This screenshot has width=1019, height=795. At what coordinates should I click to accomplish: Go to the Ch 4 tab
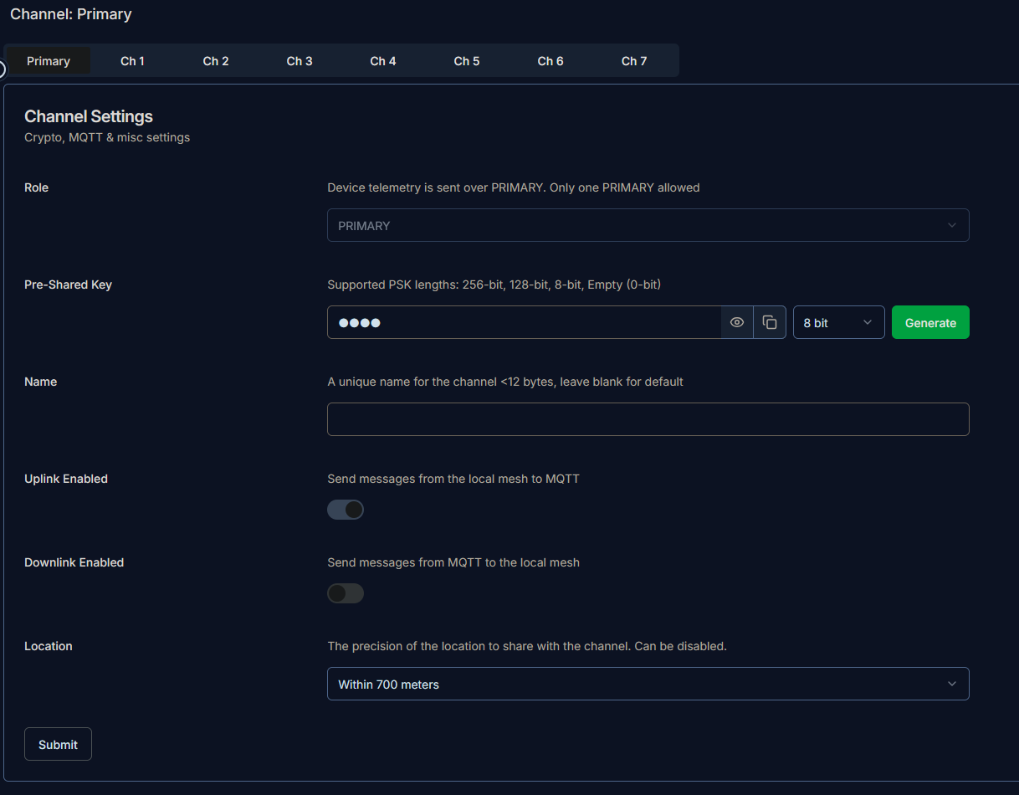click(383, 61)
